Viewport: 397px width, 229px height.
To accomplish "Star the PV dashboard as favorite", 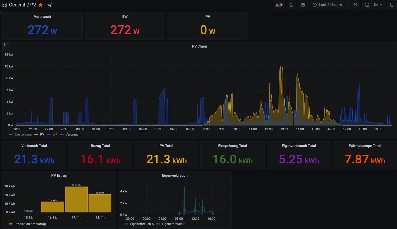I will tap(40, 5).
